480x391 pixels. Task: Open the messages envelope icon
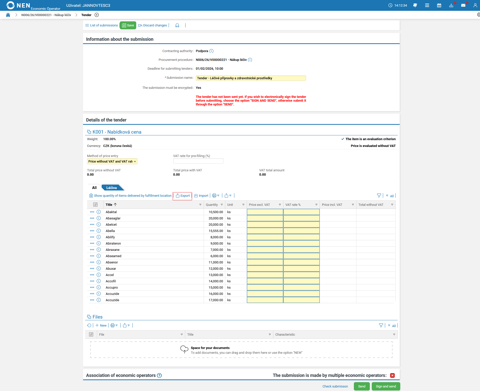click(463, 5)
